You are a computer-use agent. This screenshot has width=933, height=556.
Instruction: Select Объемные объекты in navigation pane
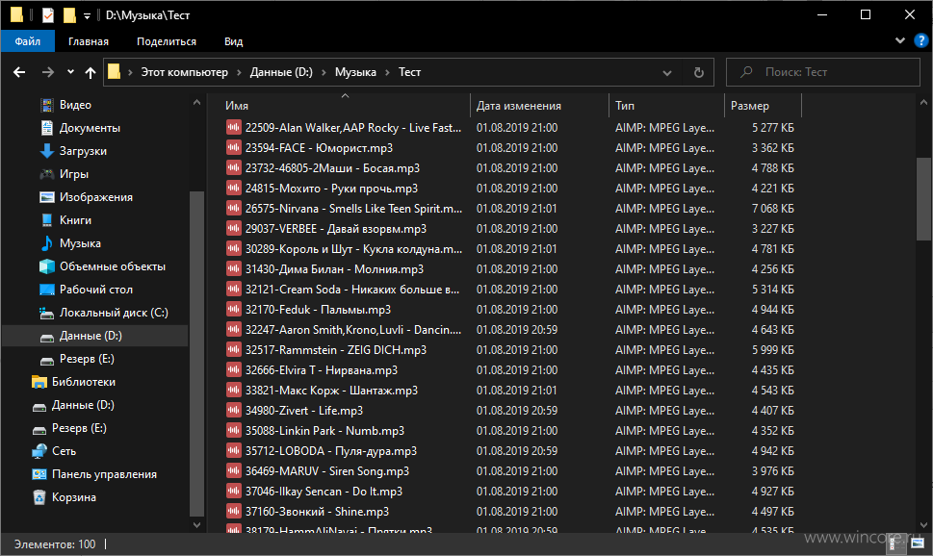click(x=102, y=266)
